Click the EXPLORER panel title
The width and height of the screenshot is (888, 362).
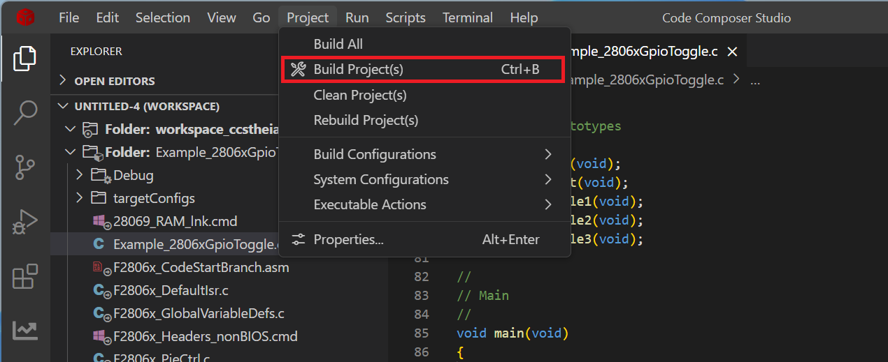pos(96,52)
